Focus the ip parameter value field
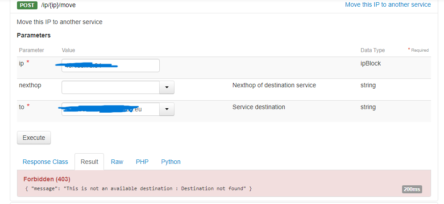444x204 pixels. pyautogui.click(x=110, y=65)
